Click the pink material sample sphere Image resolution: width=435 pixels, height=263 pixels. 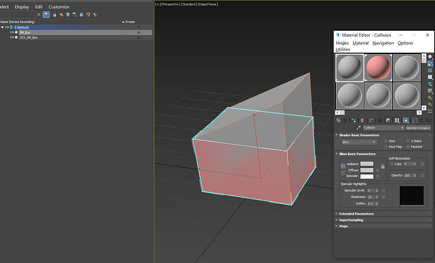click(x=378, y=67)
